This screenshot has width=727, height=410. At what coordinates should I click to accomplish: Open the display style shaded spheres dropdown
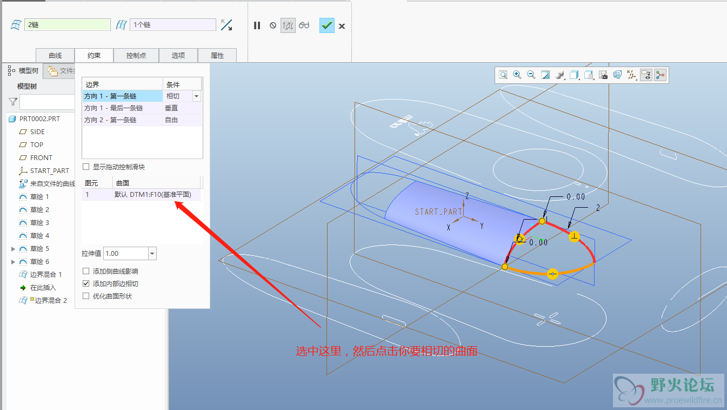click(x=560, y=75)
